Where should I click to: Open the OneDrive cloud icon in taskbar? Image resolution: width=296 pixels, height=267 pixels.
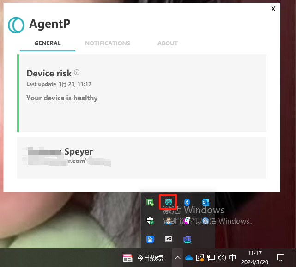(x=188, y=258)
